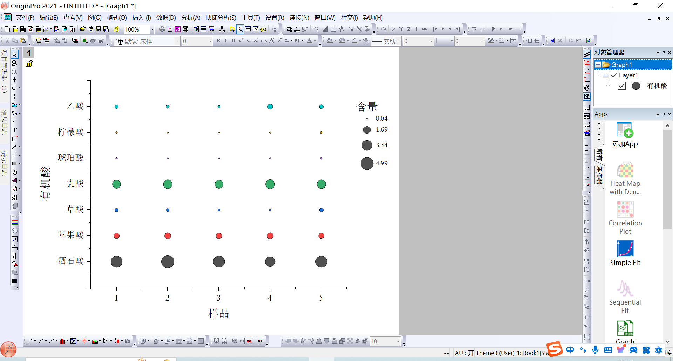This screenshot has height=361, width=673.
Task: Toggle the 有机酸 plot visibility checkbox
Action: click(x=621, y=86)
